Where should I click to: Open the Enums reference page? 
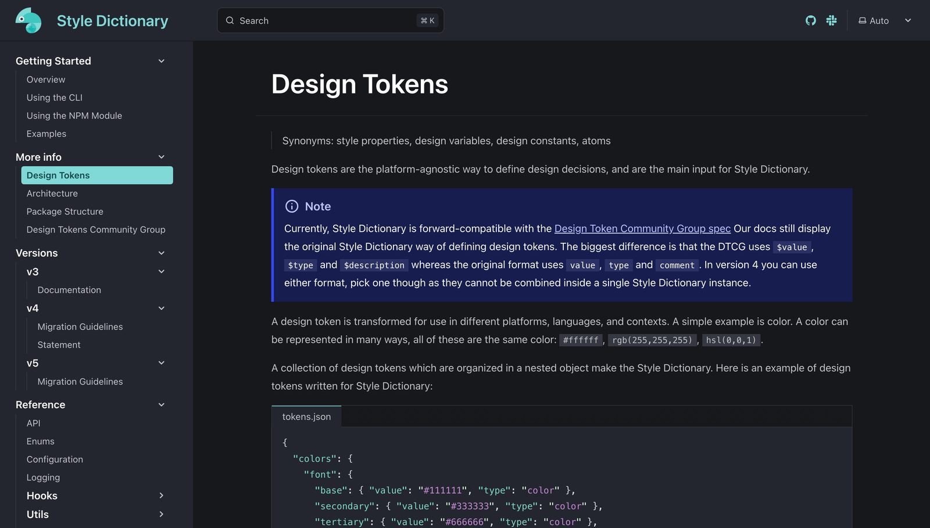(x=41, y=441)
